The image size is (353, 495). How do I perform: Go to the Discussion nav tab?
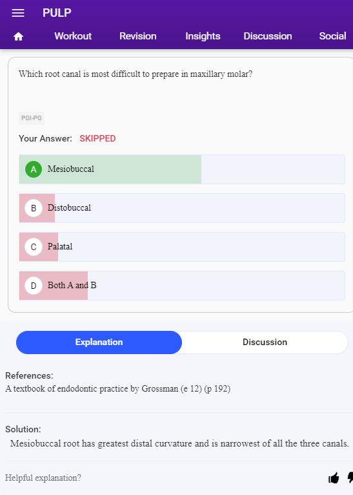(268, 36)
